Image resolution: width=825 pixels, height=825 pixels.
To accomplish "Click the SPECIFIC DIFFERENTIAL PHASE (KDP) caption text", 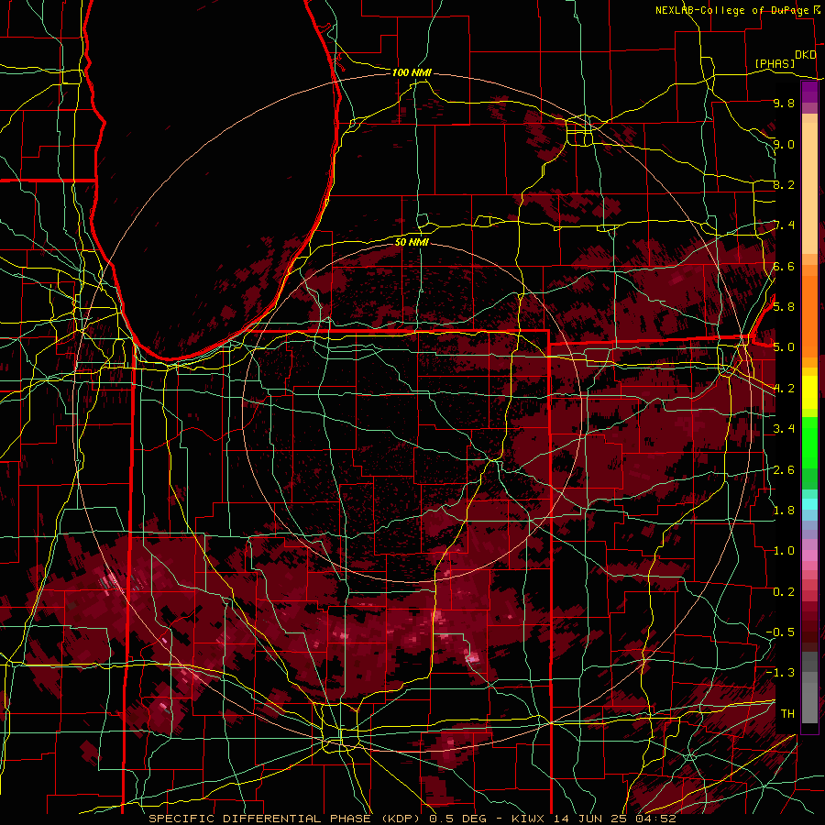I will (285, 819).
